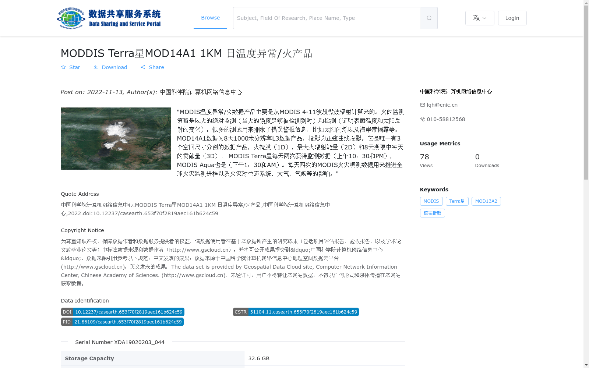Select the 植被指数 keyword tag
The image size is (589, 368).
pos(432,213)
